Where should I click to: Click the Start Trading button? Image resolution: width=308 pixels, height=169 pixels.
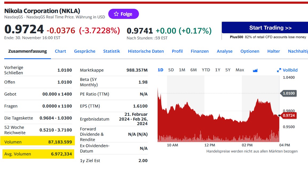point(270,28)
